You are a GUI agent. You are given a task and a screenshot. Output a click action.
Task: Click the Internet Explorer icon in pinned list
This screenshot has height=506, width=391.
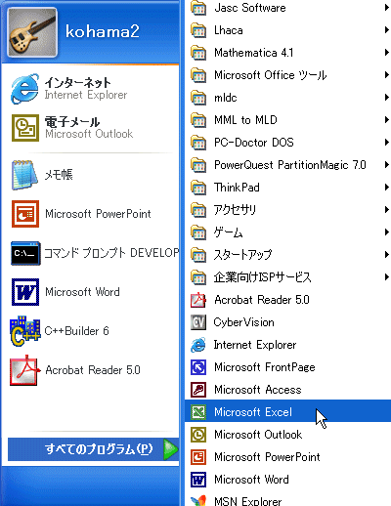[x=25, y=89]
